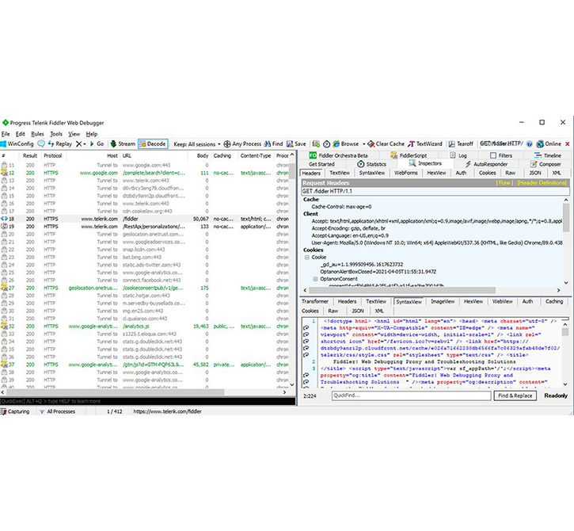Image resolution: width=574 pixels, height=531 pixels.
Task: Select the response Transformer tab
Action: click(x=315, y=302)
